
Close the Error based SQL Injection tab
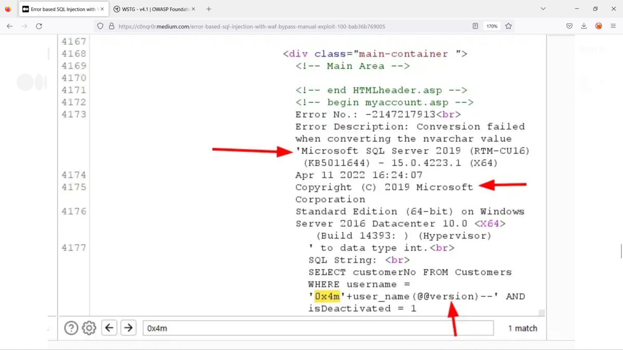[x=102, y=9]
